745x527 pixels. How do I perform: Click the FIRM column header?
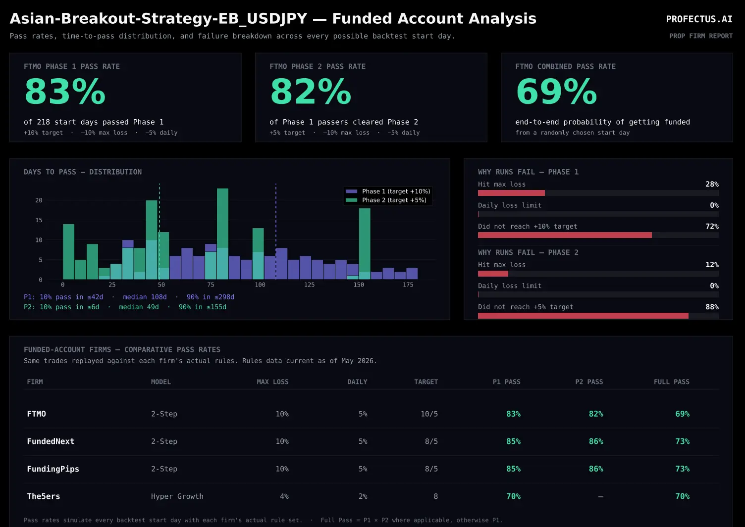(x=35, y=382)
